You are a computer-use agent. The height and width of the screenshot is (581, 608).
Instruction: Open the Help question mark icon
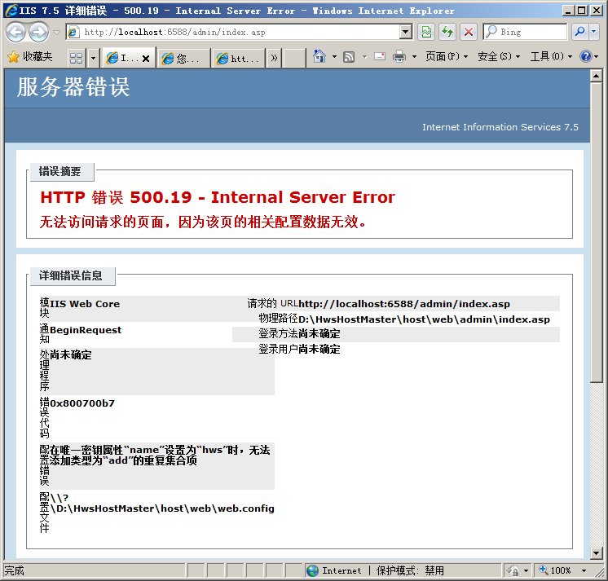(584, 57)
